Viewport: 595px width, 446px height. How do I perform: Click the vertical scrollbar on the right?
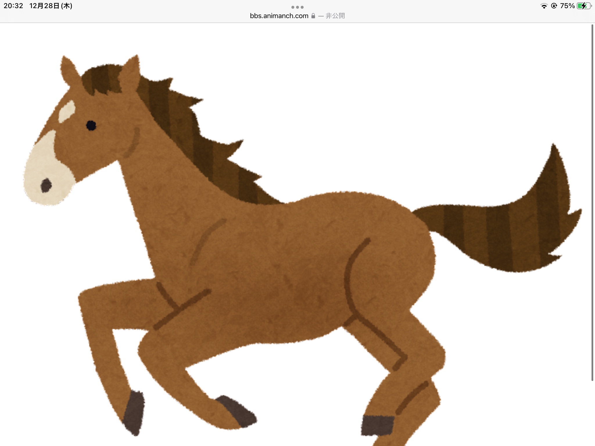click(x=592, y=203)
